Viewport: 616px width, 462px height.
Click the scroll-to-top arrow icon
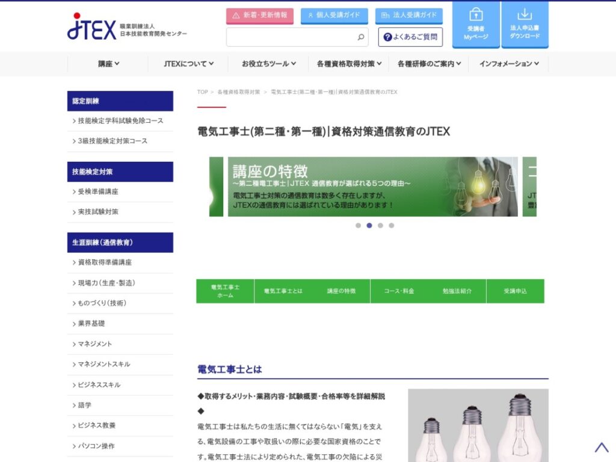pos(601,448)
